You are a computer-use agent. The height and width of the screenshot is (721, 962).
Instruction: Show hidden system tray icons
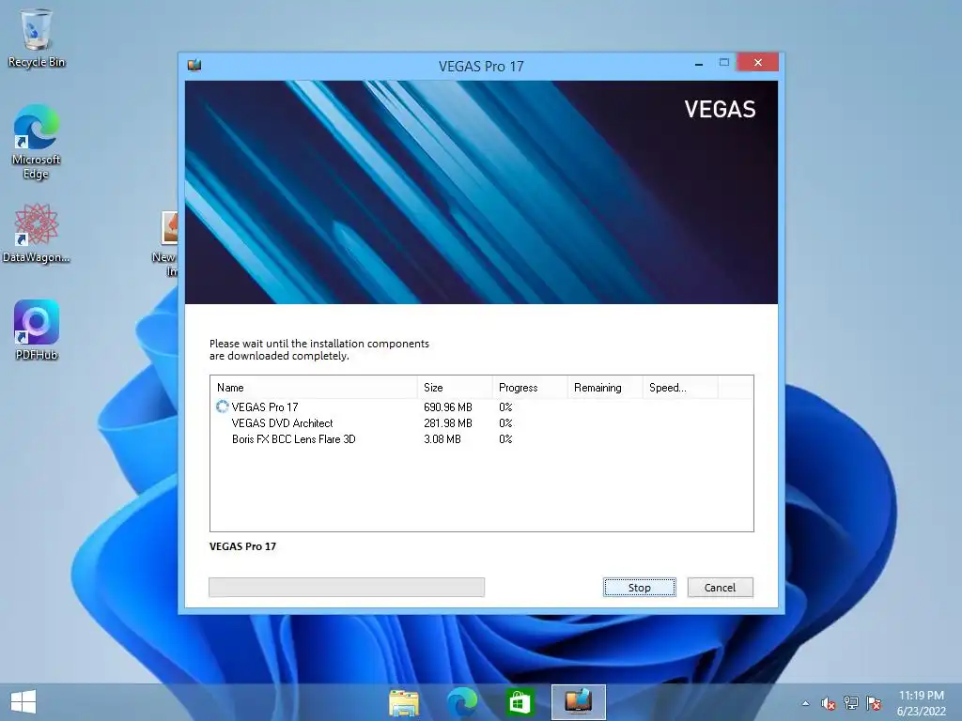[805, 703]
